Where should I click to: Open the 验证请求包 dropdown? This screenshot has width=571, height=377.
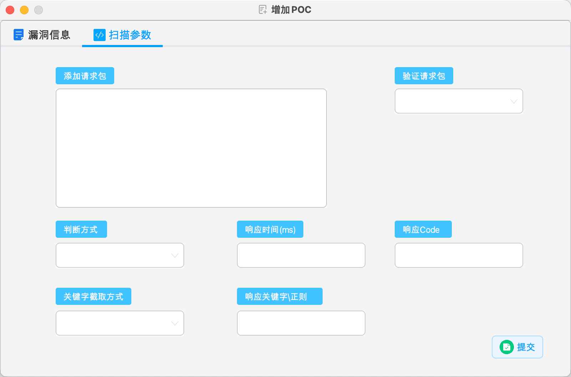(459, 101)
